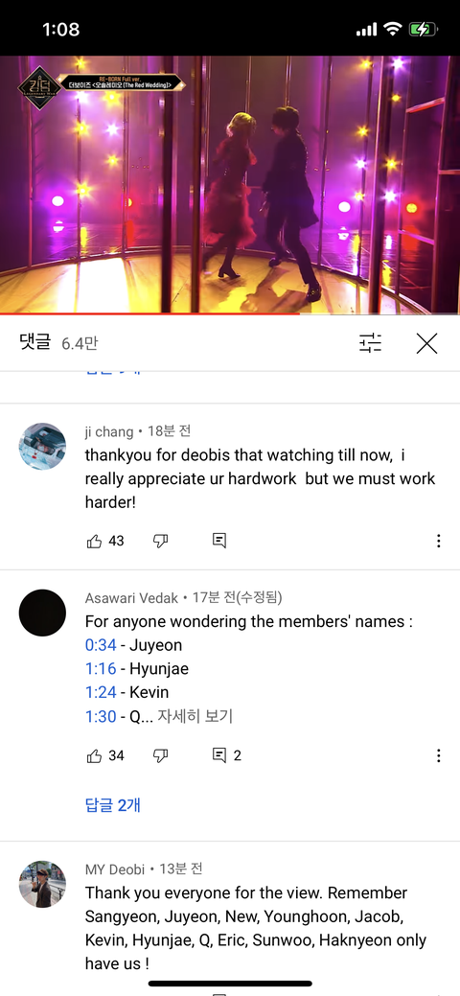Image resolution: width=460 pixels, height=996 pixels.
Task: Open replies icon on Asawari Vedak's comment
Action: [x=219, y=755]
